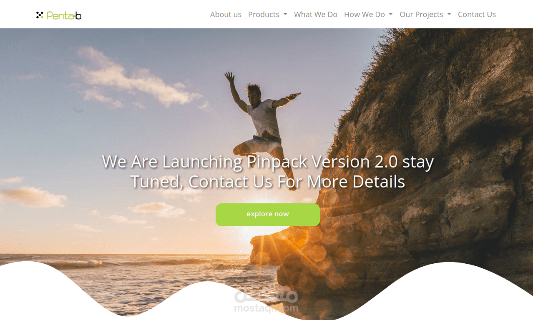This screenshot has width=533, height=320.
Task: Click the green explore now button
Action: coord(268,215)
